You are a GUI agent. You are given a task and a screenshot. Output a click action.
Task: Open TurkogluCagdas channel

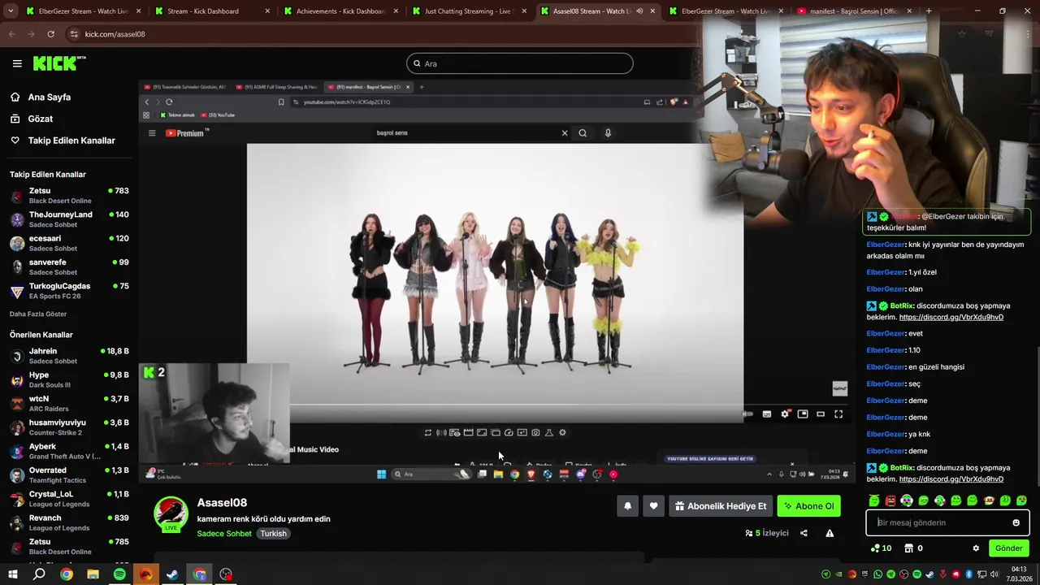coord(69,291)
